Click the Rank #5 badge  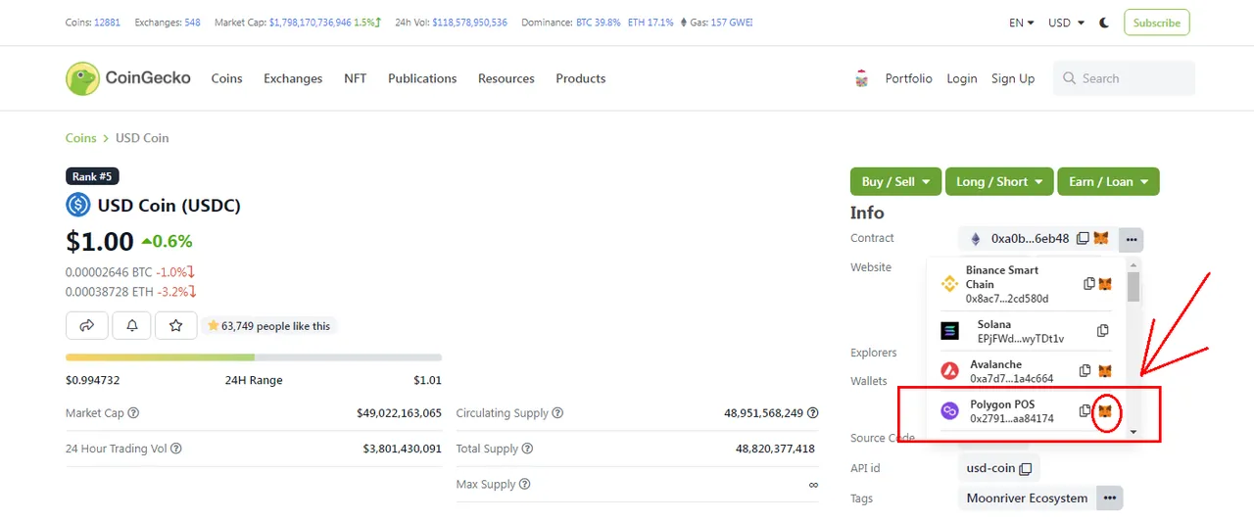click(92, 176)
